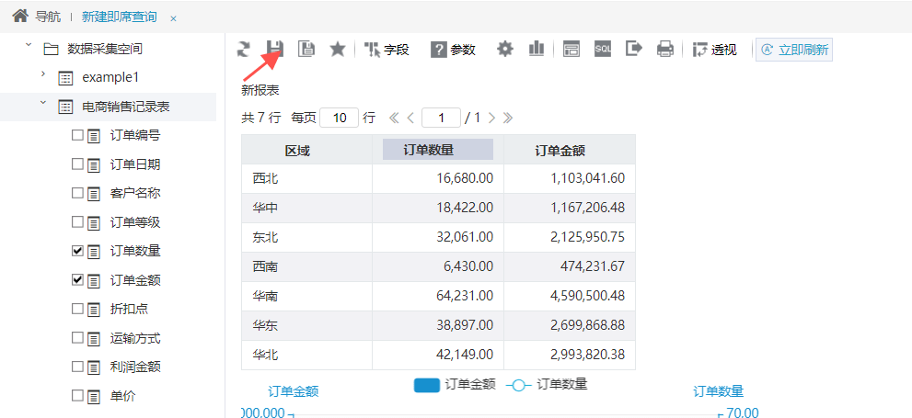Click the 华南 region cell

[x=307, y=296]
